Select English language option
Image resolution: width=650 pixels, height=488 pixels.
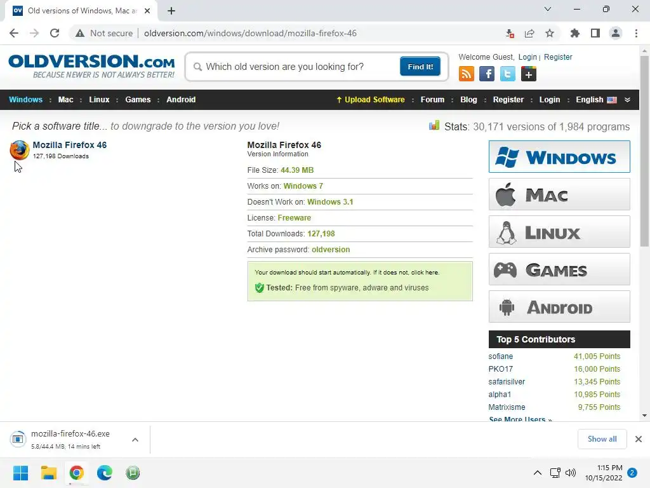pos(596,100)
